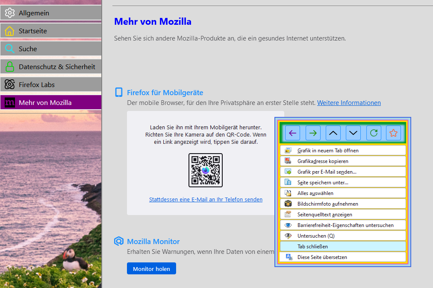Open the Startseite settings category
Image resolution: width=433 pixels, height=288 pixels.
pos(51,31)
